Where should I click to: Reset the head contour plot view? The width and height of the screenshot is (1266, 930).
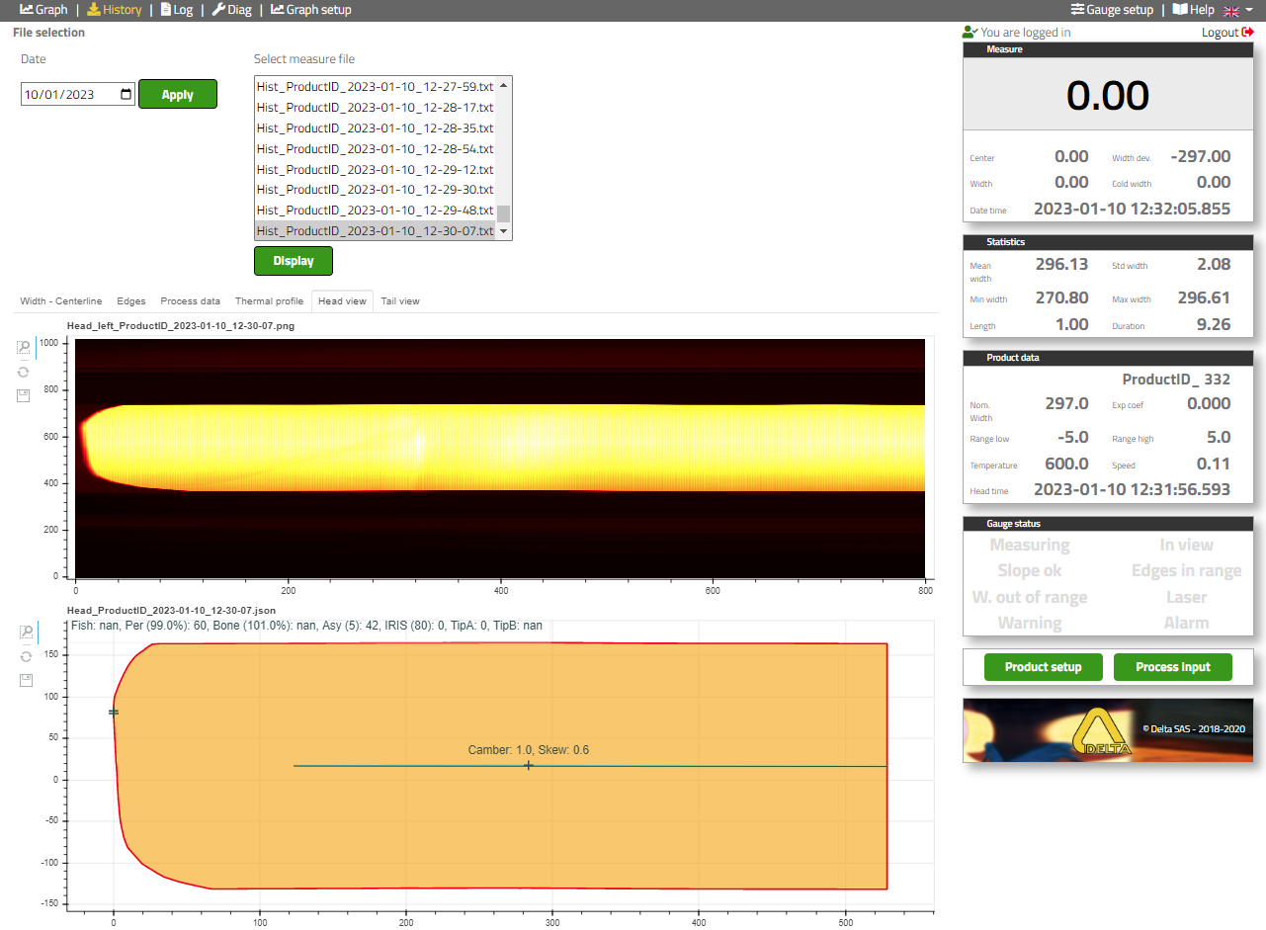(x=24, y=656)
